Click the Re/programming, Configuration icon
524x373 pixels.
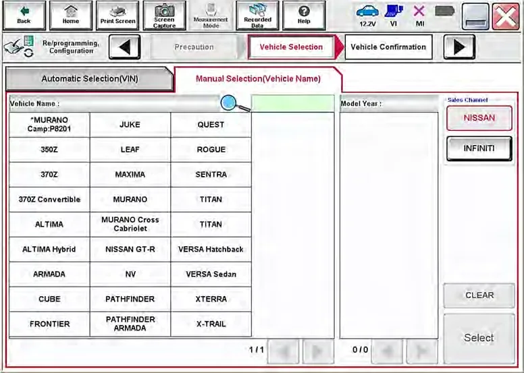(x=19, y=47)
